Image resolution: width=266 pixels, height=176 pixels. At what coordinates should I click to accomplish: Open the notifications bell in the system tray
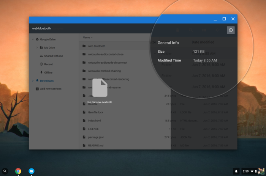click(x=236, y=171)
